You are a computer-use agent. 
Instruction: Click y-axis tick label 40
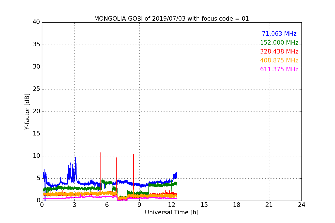(x=36, y=22)
